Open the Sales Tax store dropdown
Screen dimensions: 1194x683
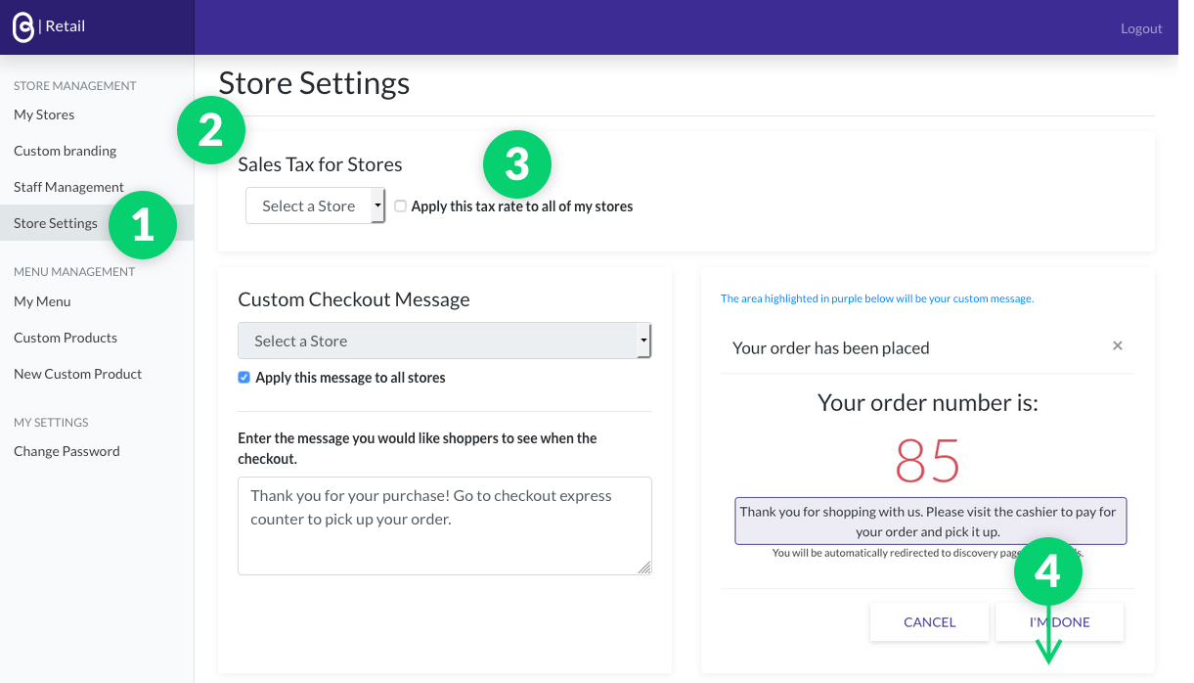pos(315,206)
